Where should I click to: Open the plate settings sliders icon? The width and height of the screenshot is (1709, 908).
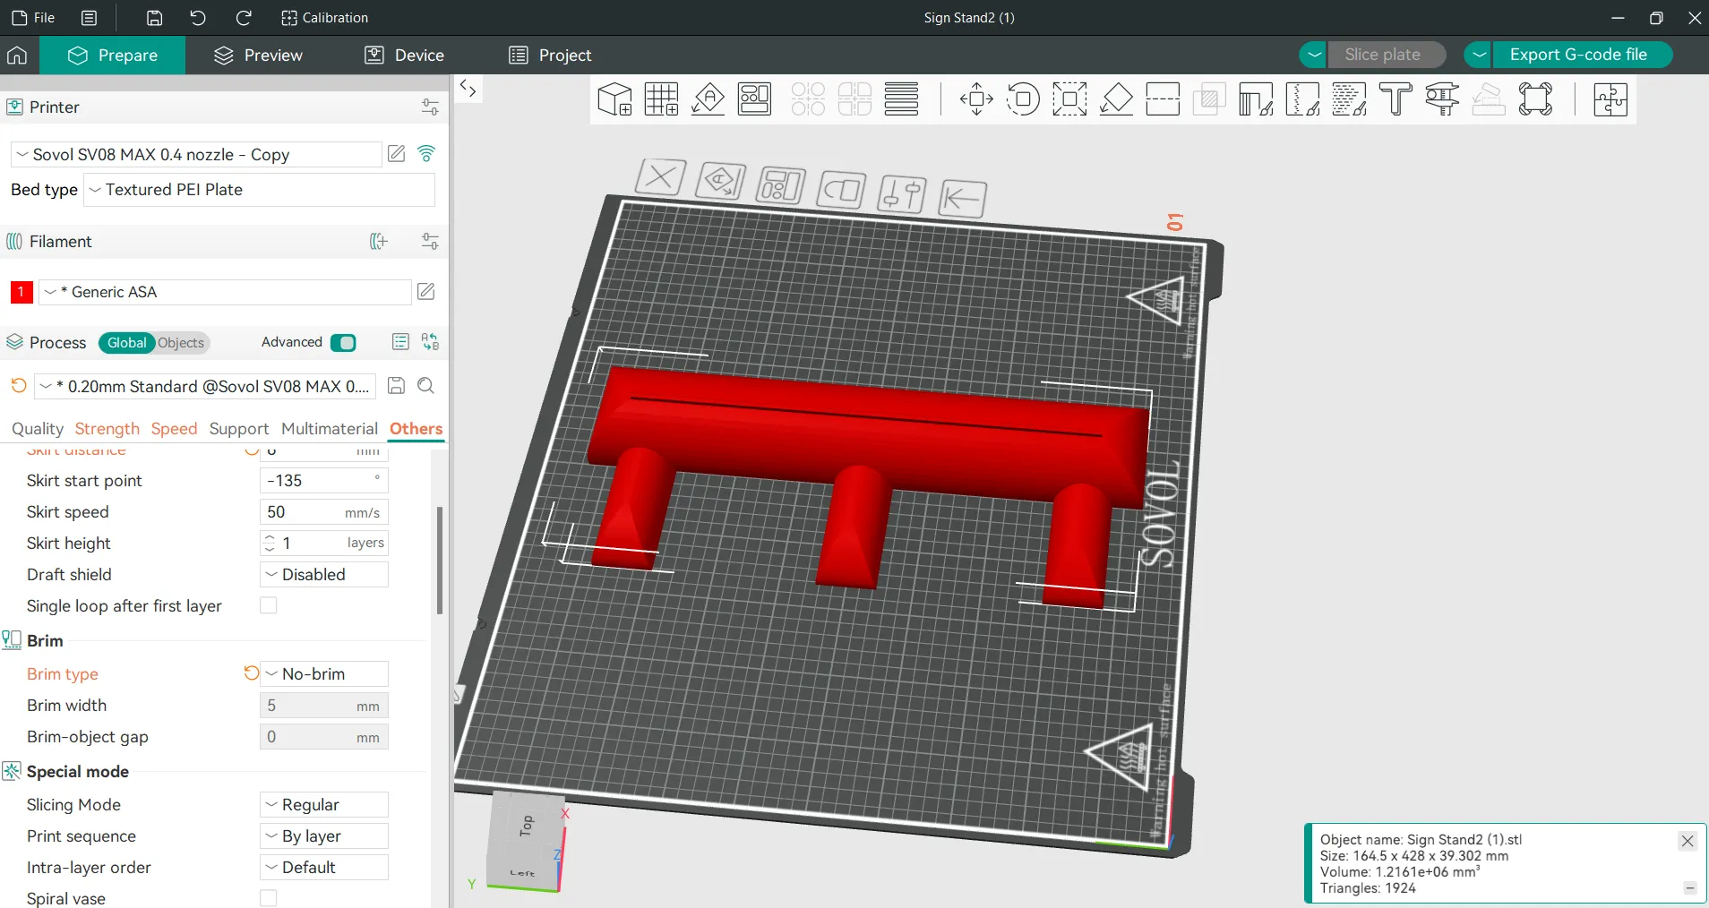point(901,193)
